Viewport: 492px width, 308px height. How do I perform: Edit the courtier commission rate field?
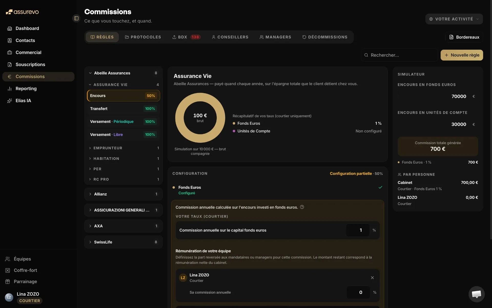point(358,230)
